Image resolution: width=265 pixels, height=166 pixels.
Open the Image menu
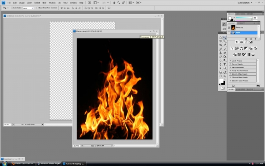coord(22,3)
